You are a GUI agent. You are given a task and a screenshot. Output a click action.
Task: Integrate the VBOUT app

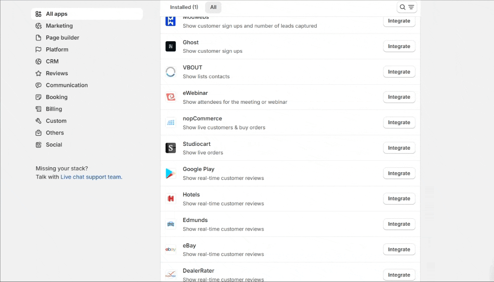[x=399, y=72]
